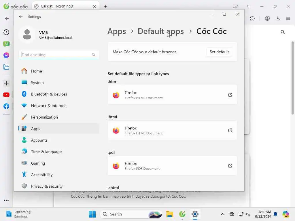Select Apps in Settings navigation
Viewport: 295px width, 221px height.
coord(59,129)
